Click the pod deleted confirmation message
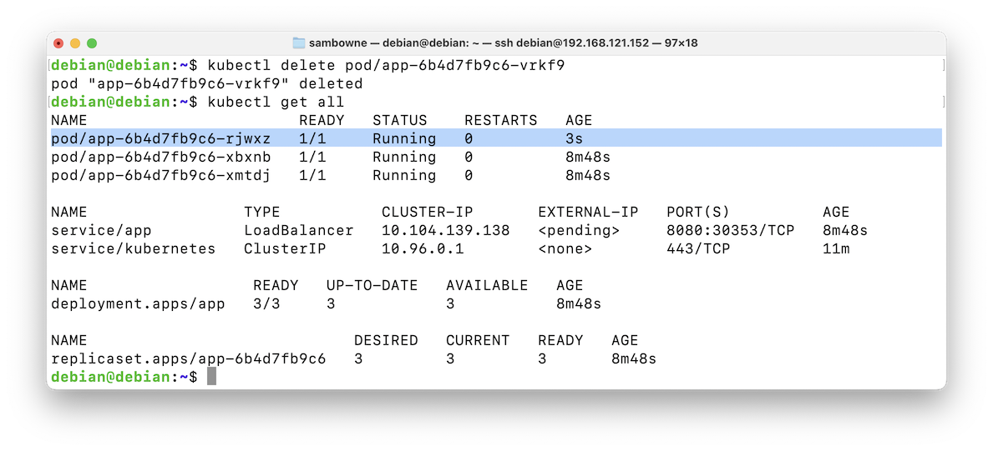993x451 pixels. coord(207,83)
